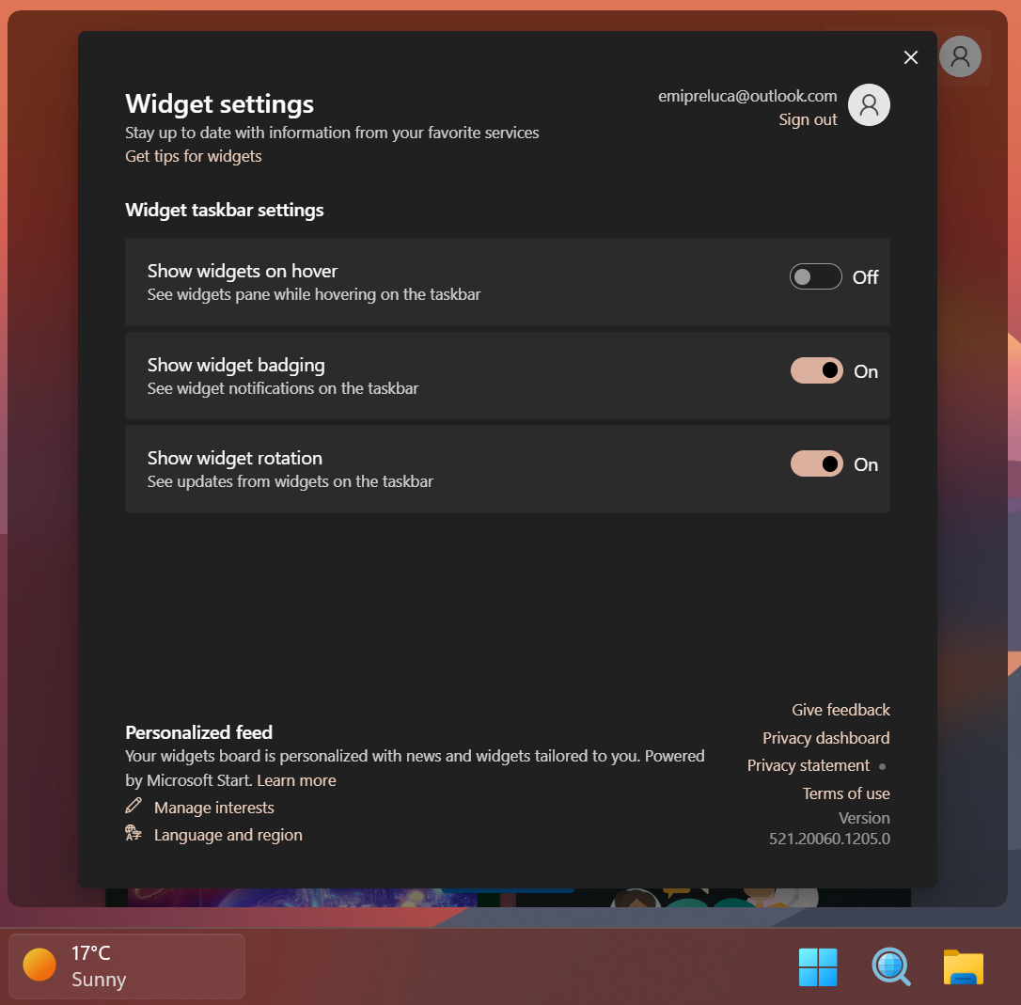Viewport: 1021px width, 1005px height.
Task: Open Language and region settings icon
Action: coord(133,834)
